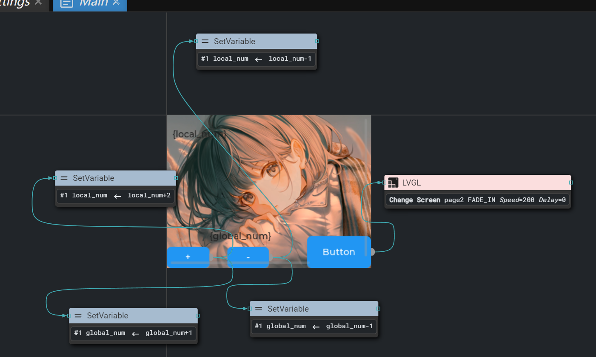This screenshot has width=596, height=357.
Task: Select the blue widget labeled Button
Action: coord(339,252)
